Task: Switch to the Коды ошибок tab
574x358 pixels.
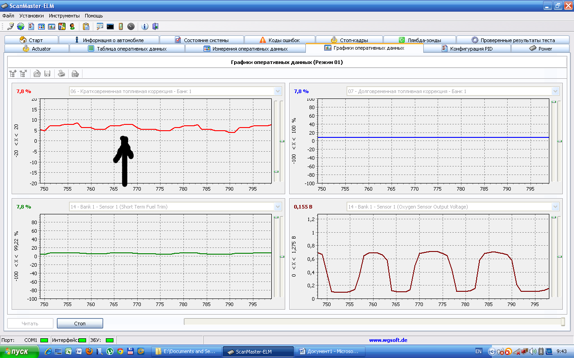Action: click(x=278, y=40)
